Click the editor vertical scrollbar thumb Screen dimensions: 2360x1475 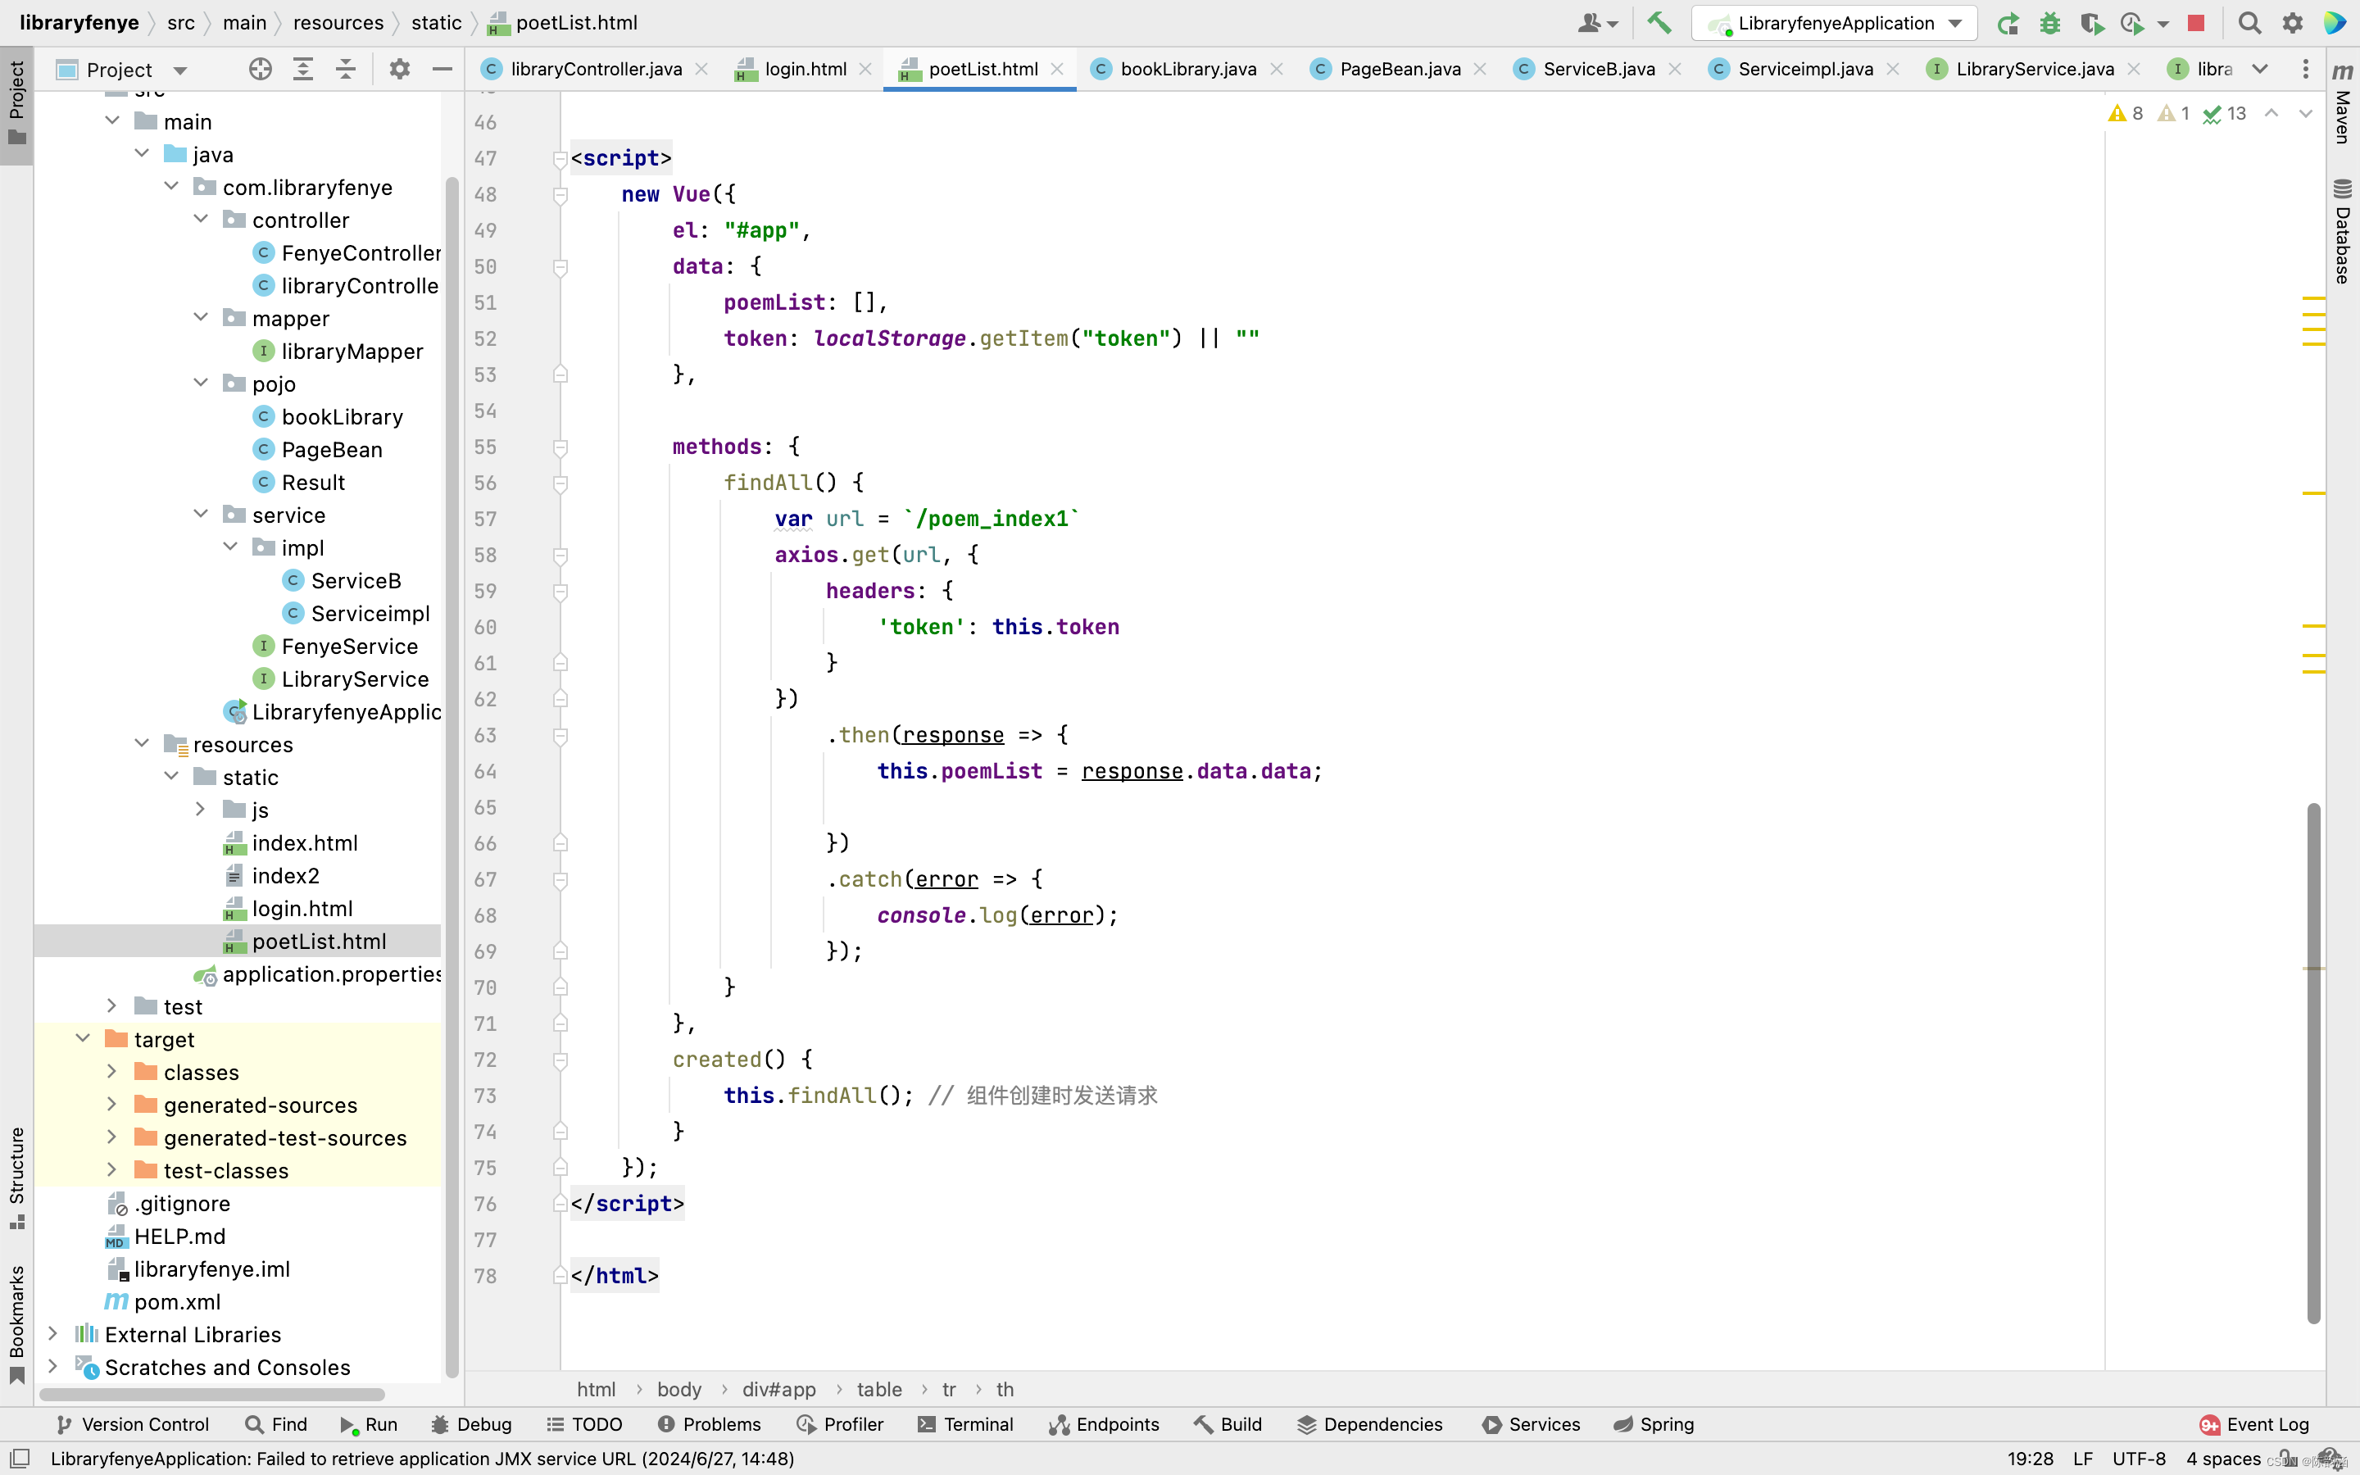click(2313, 1064)
